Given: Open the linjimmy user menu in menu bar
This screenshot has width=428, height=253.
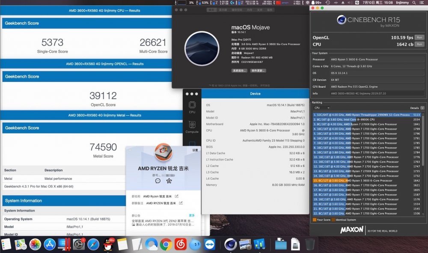Looking at the screenshot, I should tap(402, 3).
